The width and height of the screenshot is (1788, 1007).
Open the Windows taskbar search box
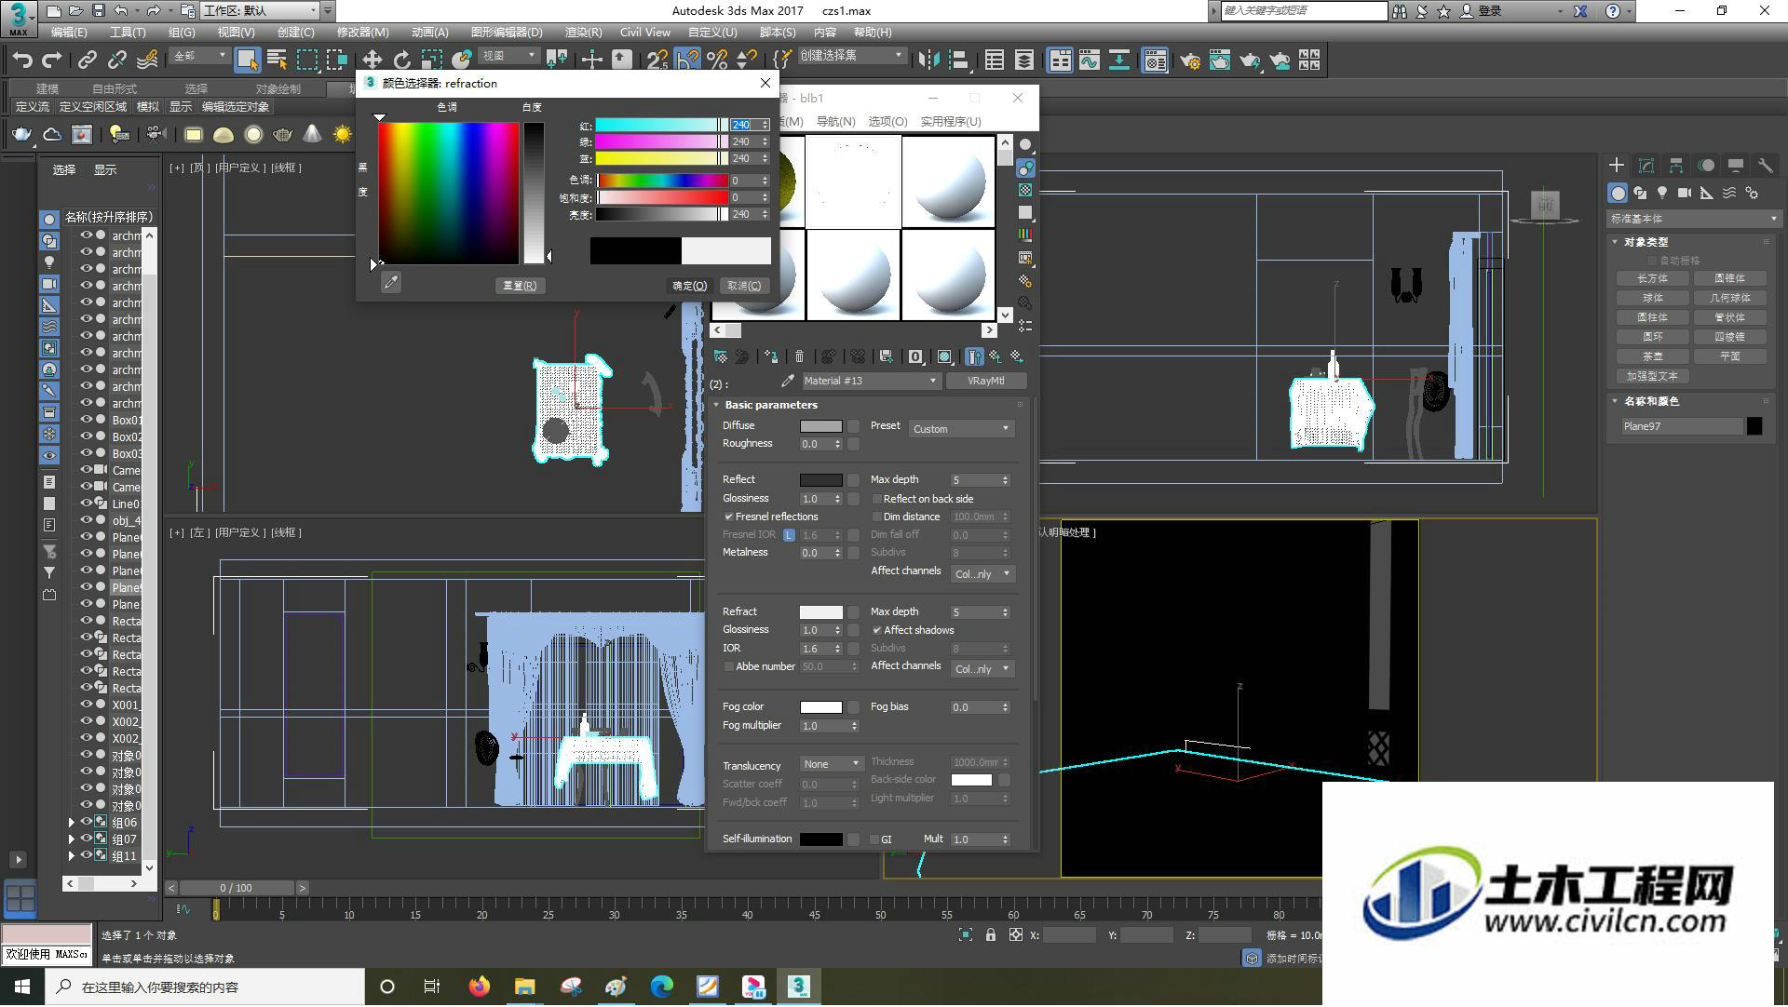[x=205, y=987]
